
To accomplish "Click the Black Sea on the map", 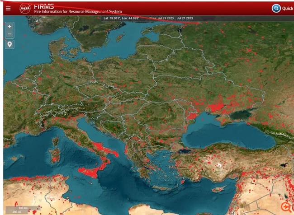I will (231, 135).
